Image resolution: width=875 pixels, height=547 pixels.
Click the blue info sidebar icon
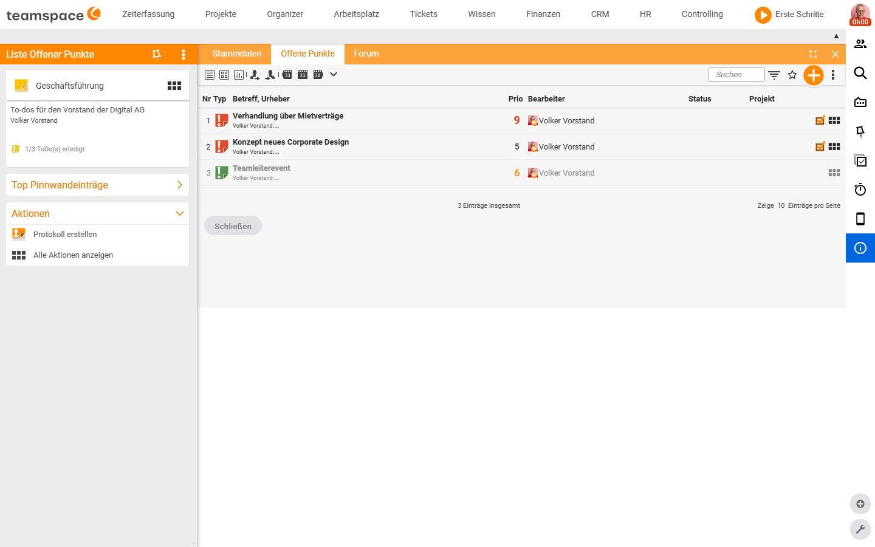(860, 248)
